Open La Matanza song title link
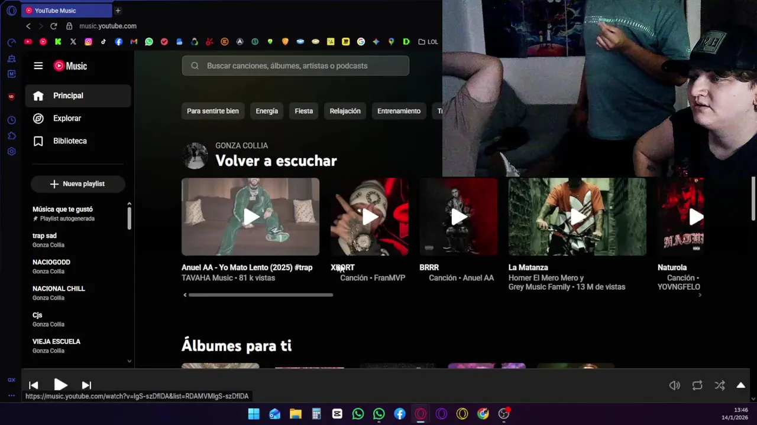Screen dimensions: 757x425 coord(528,267)
